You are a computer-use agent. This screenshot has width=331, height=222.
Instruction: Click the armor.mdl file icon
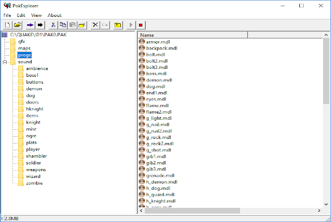(x=142, y=42)
